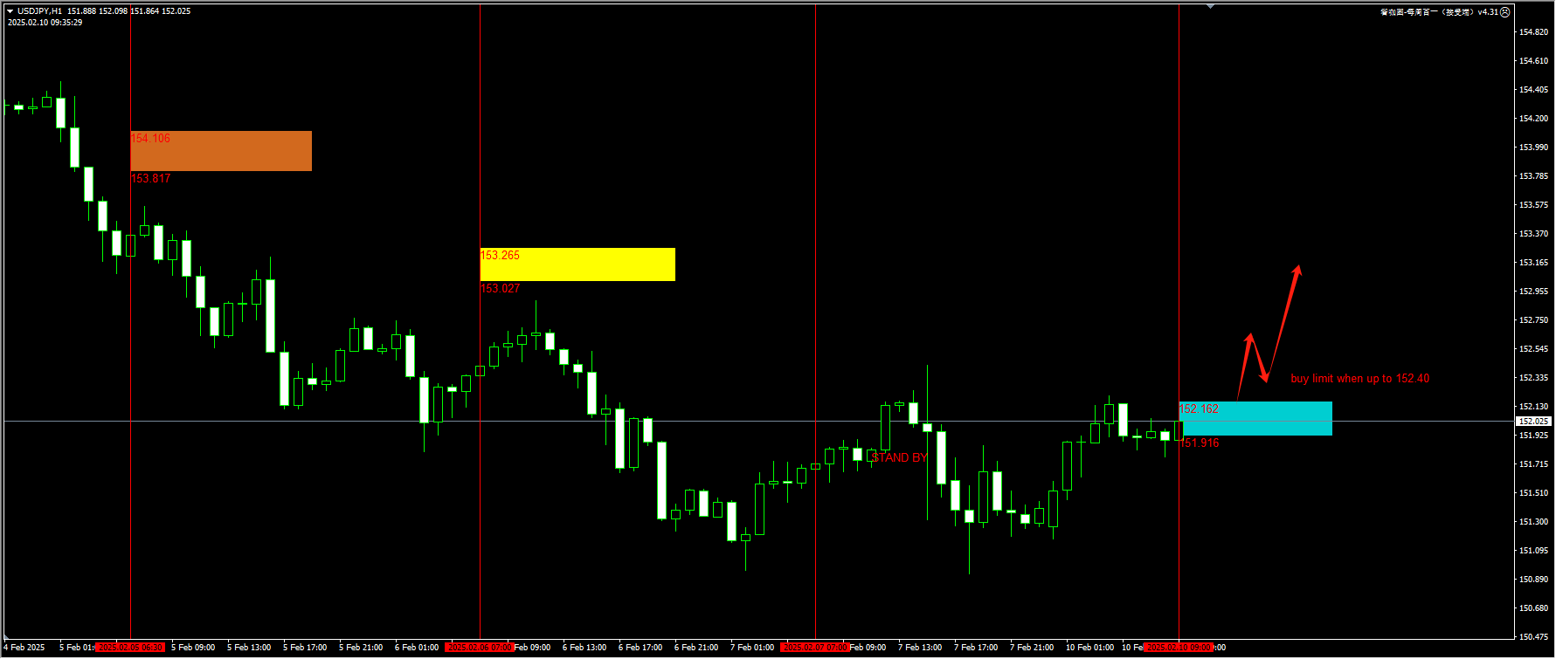The image size is (1556, 659).
Task: Click the 154.106 price label
Action: [150, 139]
